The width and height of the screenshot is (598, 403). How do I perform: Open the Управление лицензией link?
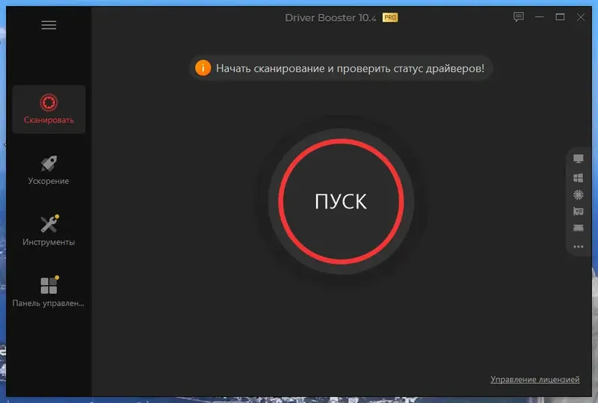click(x=534, y=379)
